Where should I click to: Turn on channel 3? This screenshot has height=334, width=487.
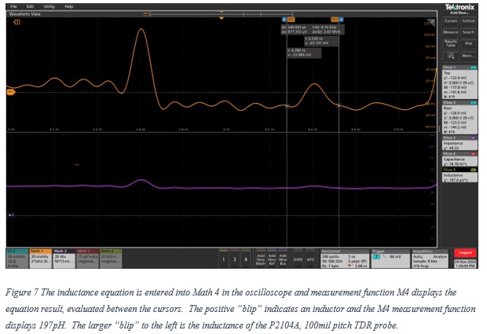click(x=235, y=259)
